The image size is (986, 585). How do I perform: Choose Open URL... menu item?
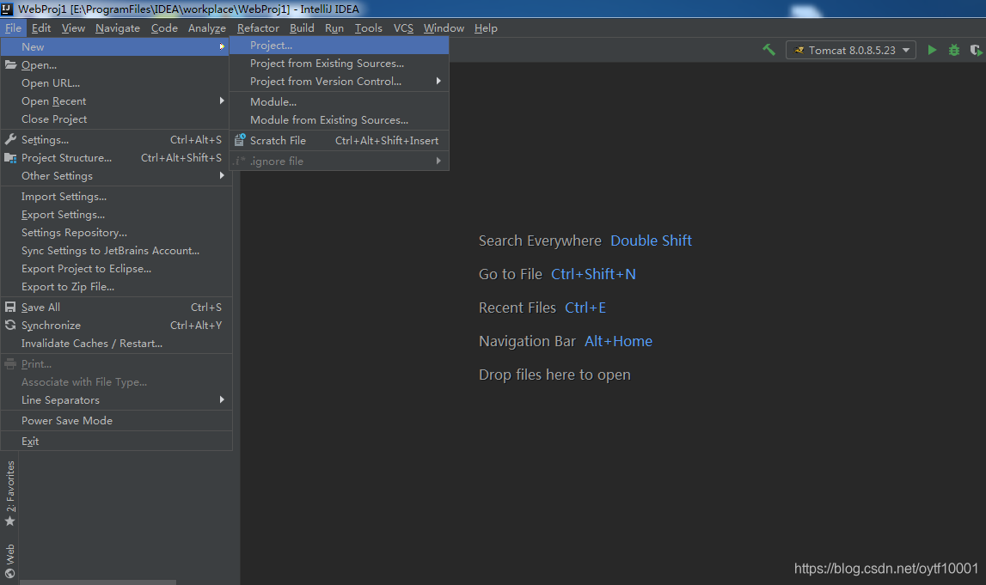[116, 83]
